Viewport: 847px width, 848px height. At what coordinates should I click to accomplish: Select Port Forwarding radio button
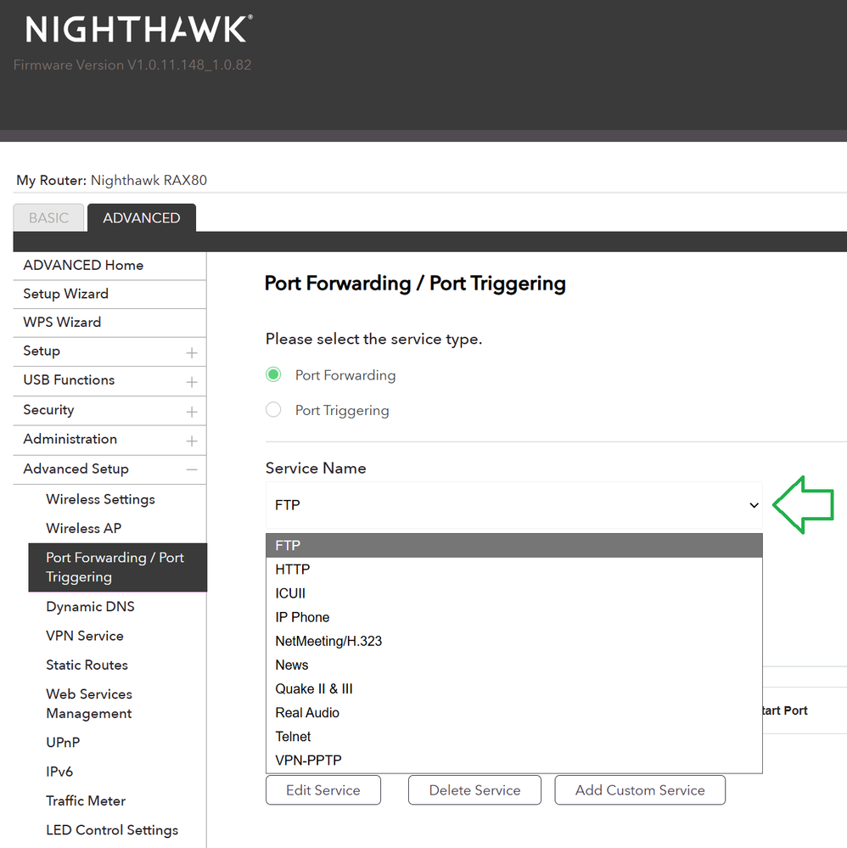point(273,375)
